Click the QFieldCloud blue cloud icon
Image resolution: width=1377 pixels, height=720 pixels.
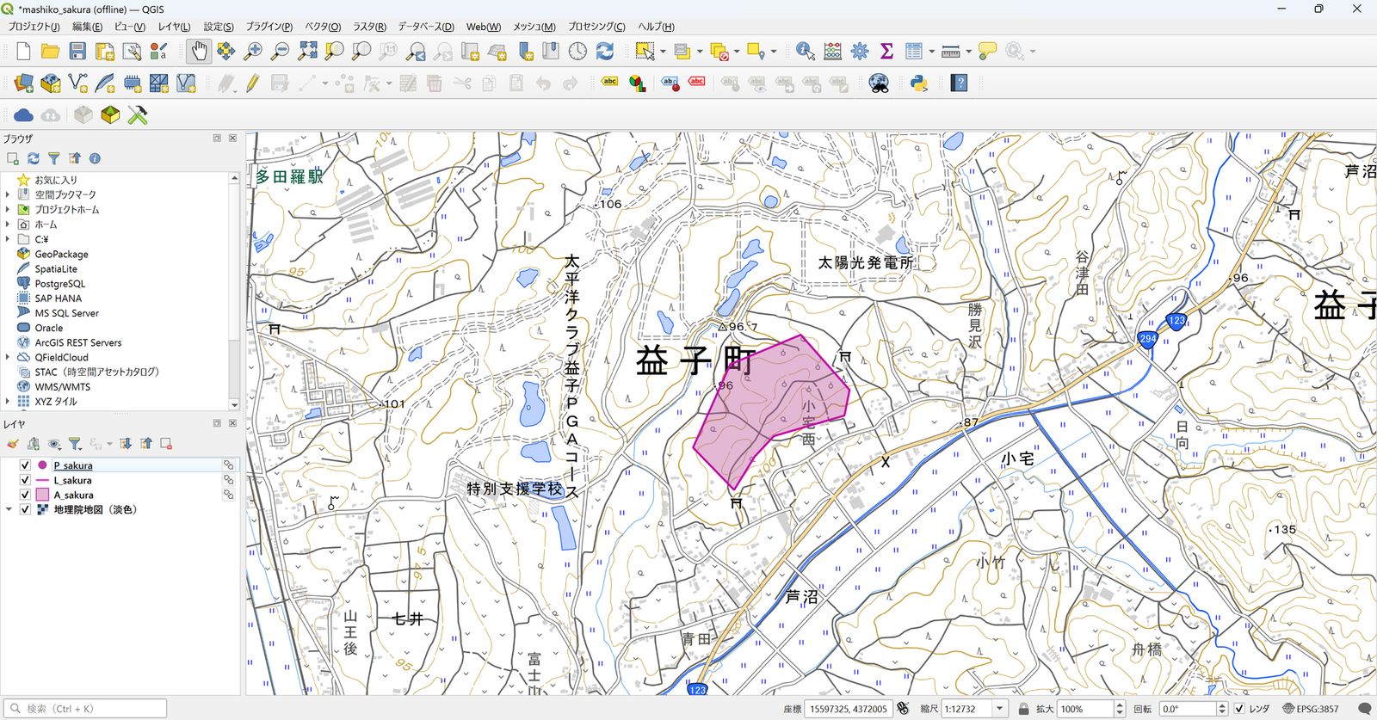coord(23,115)
